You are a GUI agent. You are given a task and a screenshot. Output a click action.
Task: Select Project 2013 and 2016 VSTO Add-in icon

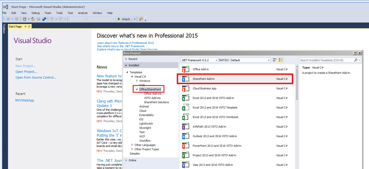186,156
